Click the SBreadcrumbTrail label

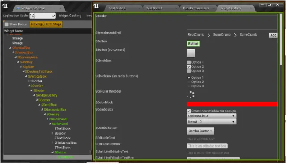(108, 33)
